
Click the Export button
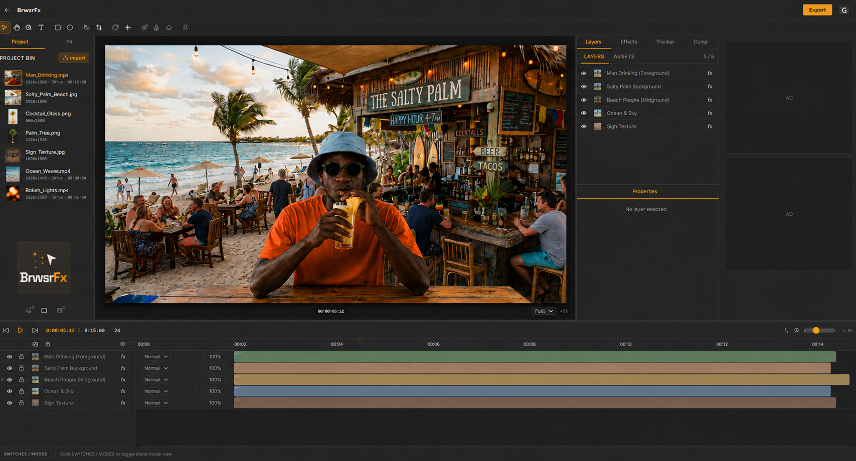(x=817, y=10)
